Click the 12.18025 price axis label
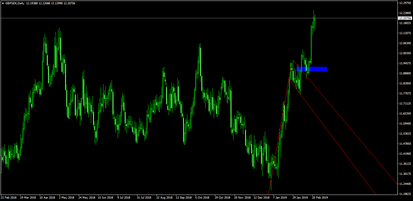 pos(405,23)
